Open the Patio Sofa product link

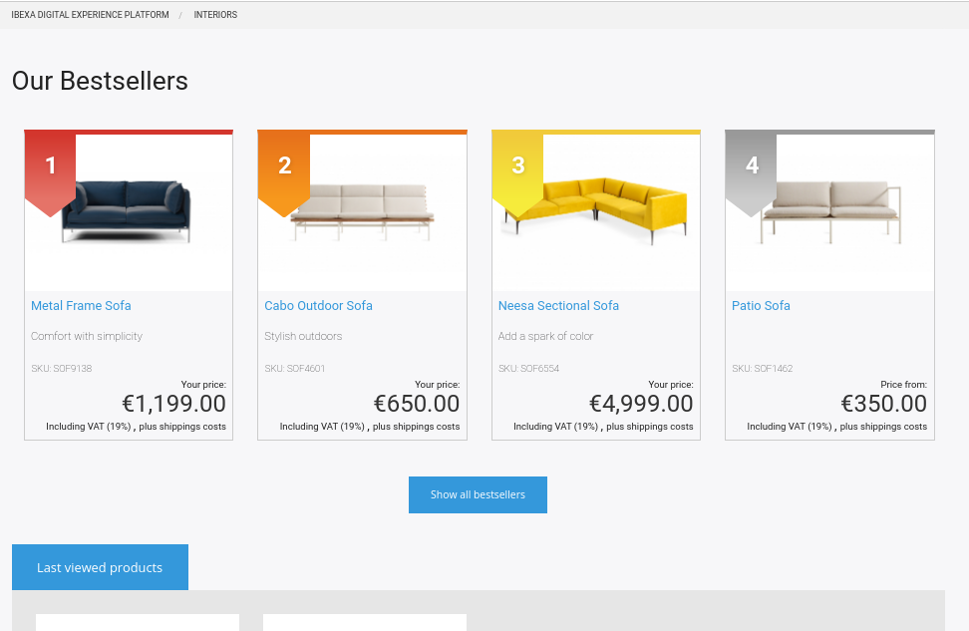pyautogui.click(x=761, y=305)
